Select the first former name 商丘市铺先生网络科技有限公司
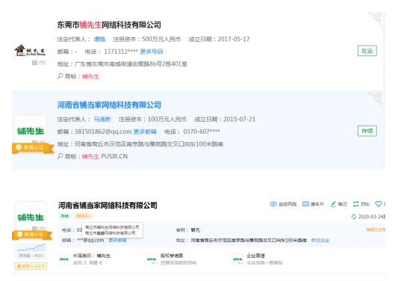 tap(112, 227)
